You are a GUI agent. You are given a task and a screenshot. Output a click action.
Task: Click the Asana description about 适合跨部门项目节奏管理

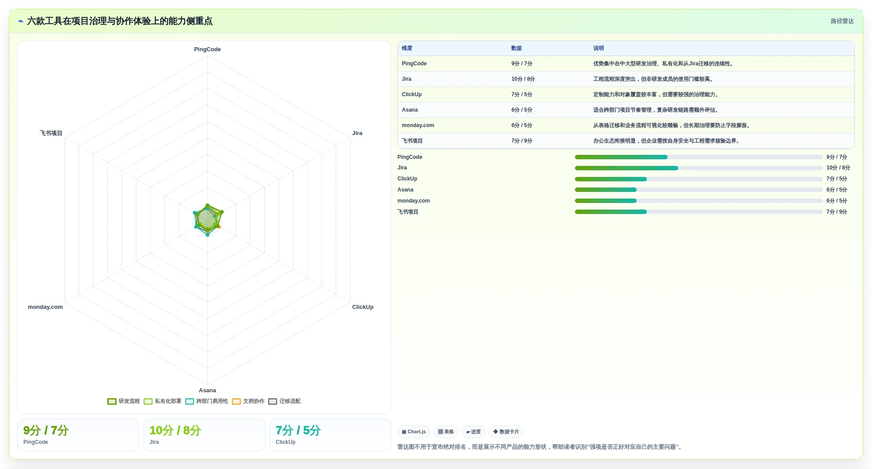tap(657, 110)
